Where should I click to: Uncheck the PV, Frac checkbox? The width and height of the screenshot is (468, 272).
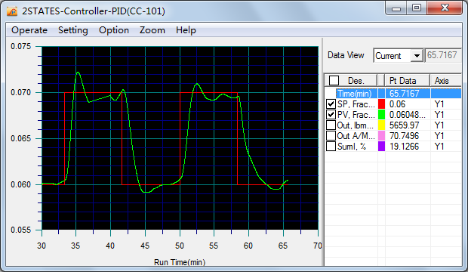point(331,115)
